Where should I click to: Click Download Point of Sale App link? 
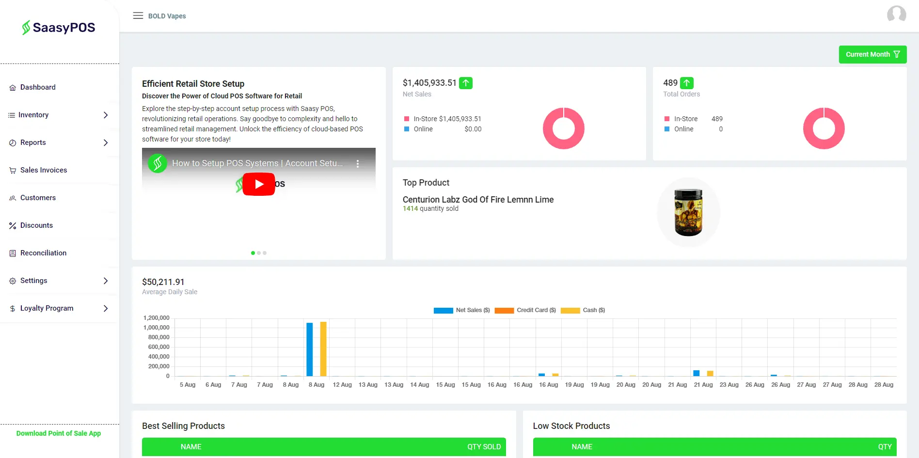[59, 433]
